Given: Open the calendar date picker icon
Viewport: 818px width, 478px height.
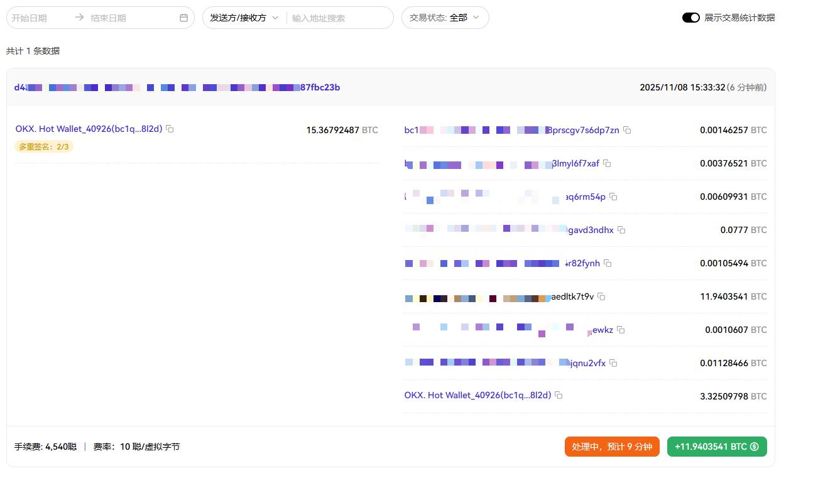Looking at the screenshot, I should click(x=183, y=18).
